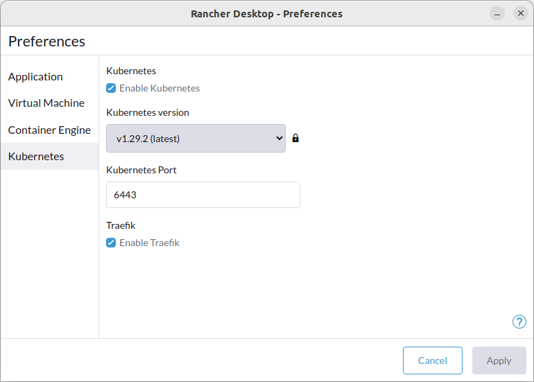This screenshot has height=382, width=534.
Task: Close the Rancher Desktop Preferences window
Action: click(x=520, y=14)
